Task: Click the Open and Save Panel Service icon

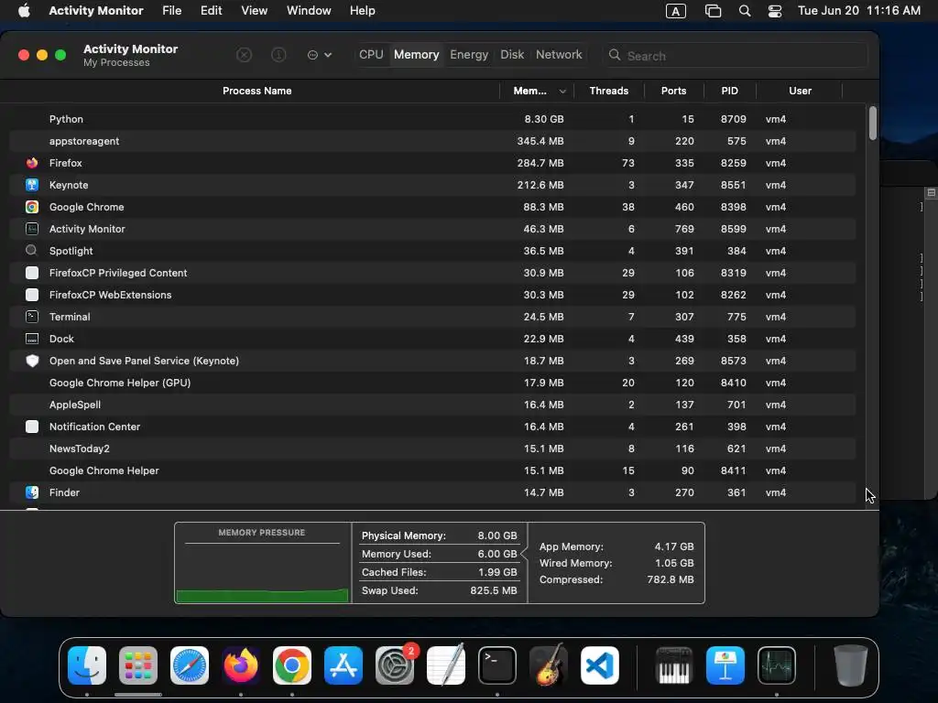Action: 32,361
